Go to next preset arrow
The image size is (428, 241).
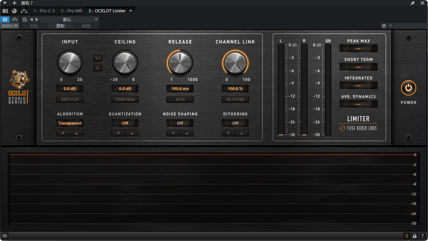click(x=37, y=19)
